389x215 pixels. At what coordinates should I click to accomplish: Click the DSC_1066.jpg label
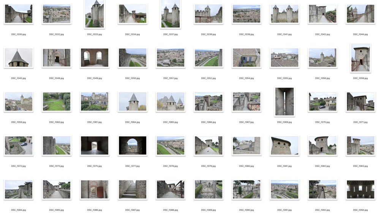(x=209, y=122)
